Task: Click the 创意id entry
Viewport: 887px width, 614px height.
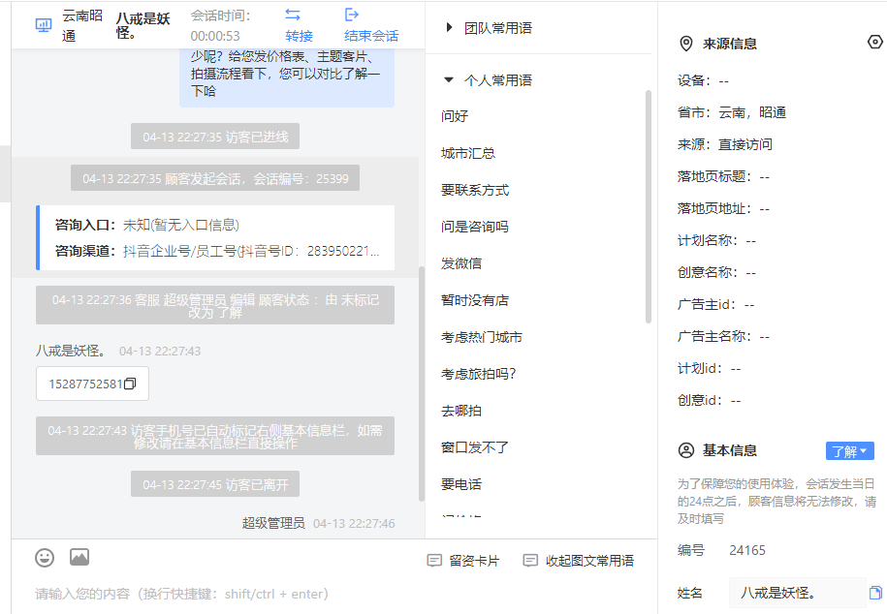Action: 710,400
